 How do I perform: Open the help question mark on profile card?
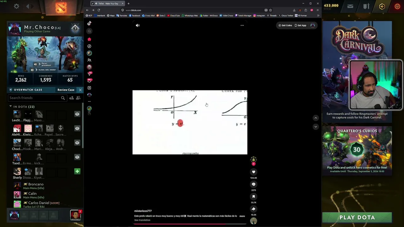click(75, 28)
